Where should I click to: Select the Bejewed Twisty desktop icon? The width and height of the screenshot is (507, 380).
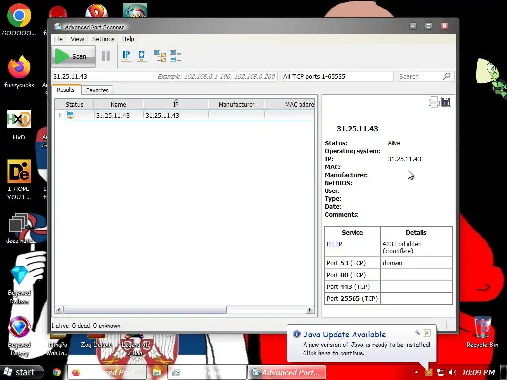[x=19, y=336]
